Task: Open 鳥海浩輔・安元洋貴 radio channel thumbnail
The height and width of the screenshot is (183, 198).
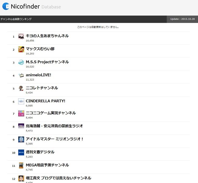Action: pos(21,126)
